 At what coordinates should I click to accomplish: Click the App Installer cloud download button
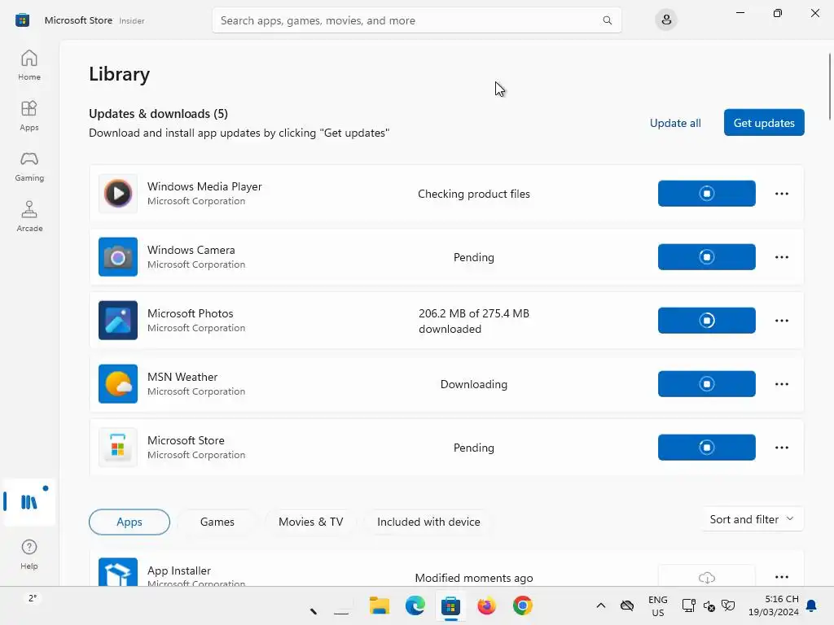706,576
